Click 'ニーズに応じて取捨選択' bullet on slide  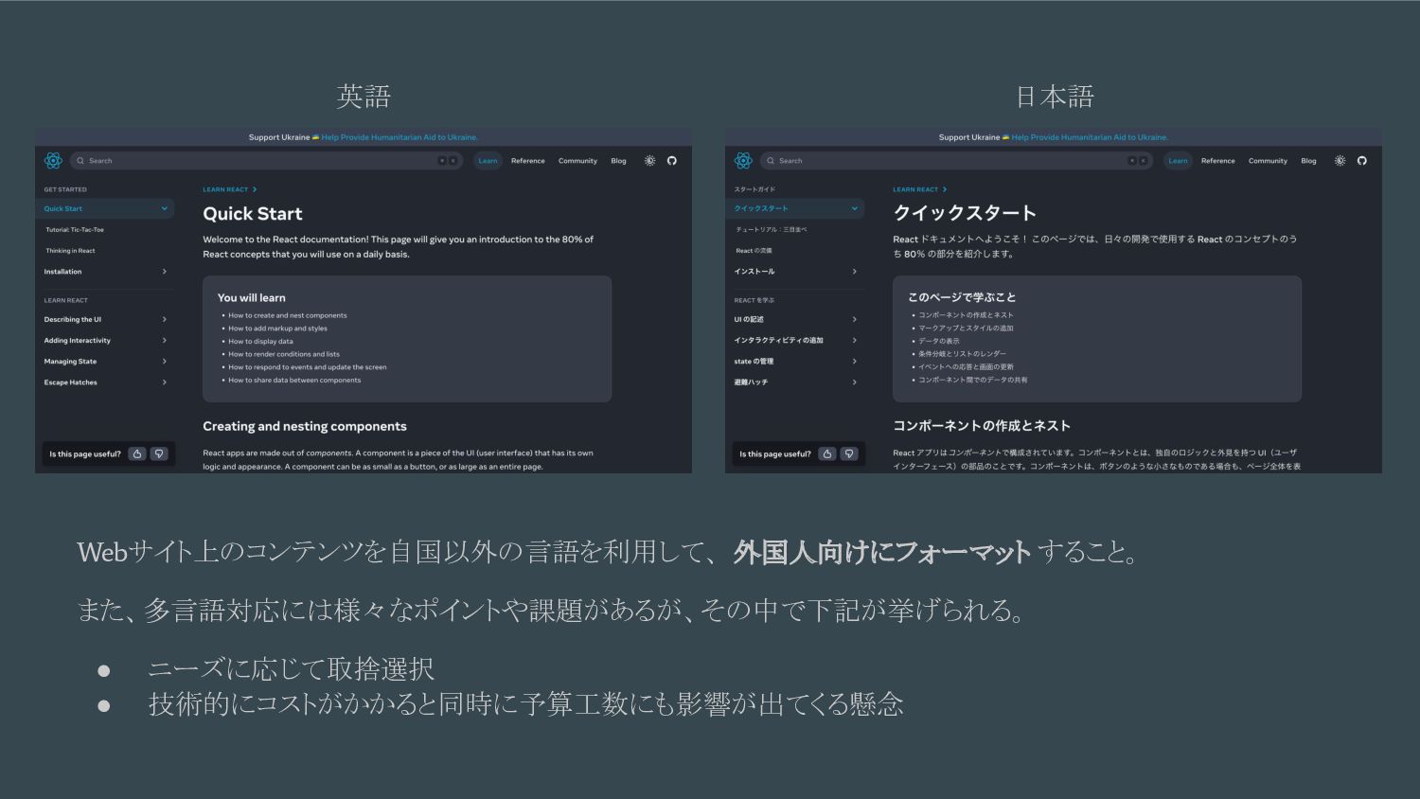[291, 669]
